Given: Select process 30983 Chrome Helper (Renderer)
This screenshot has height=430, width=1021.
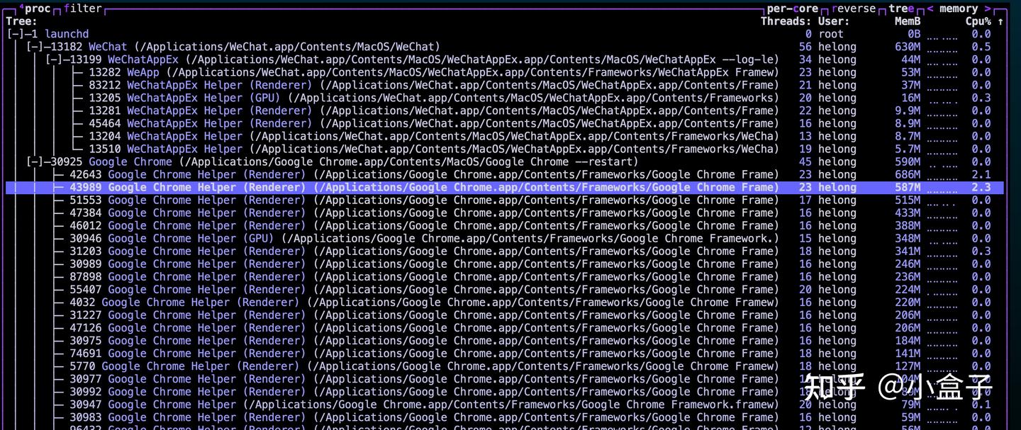Looking at the screenshot, I should coord(505,417).
